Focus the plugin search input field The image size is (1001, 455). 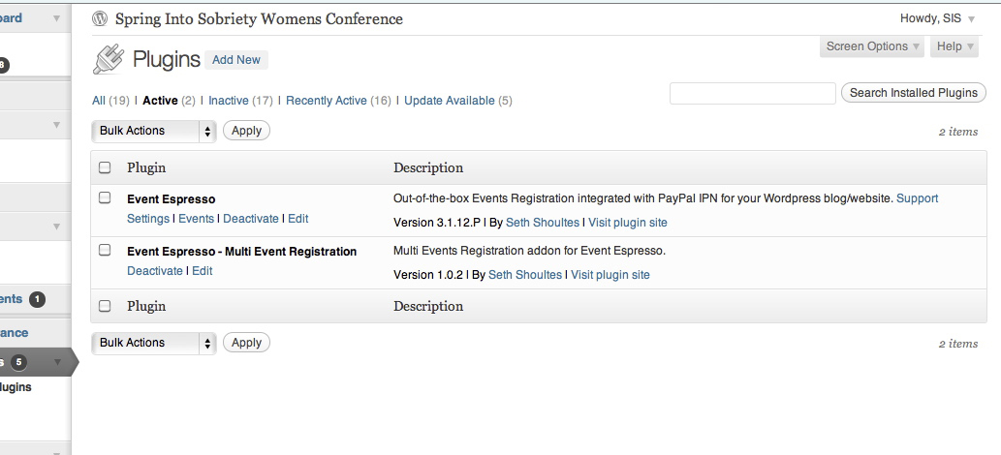[753, 93]
